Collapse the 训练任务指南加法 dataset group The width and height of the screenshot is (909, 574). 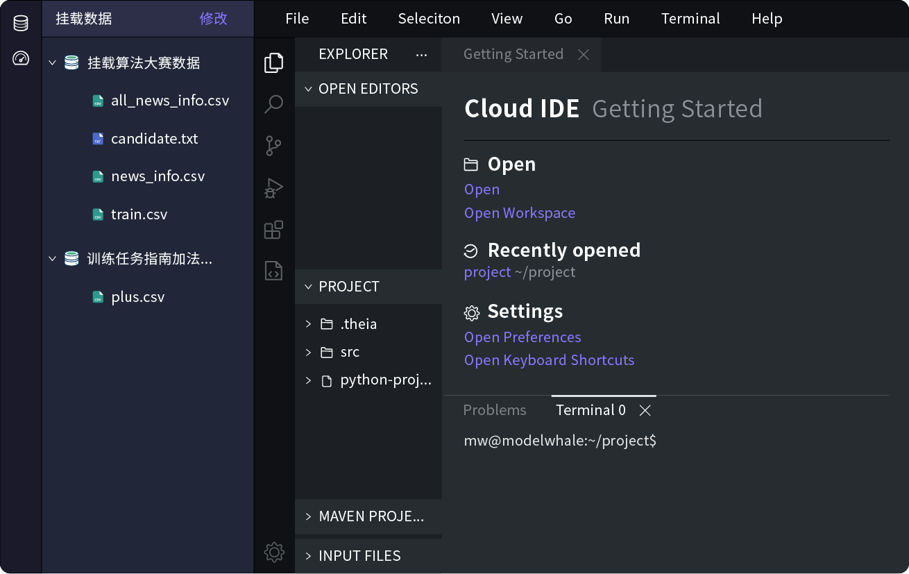click(x=52, y=259)
